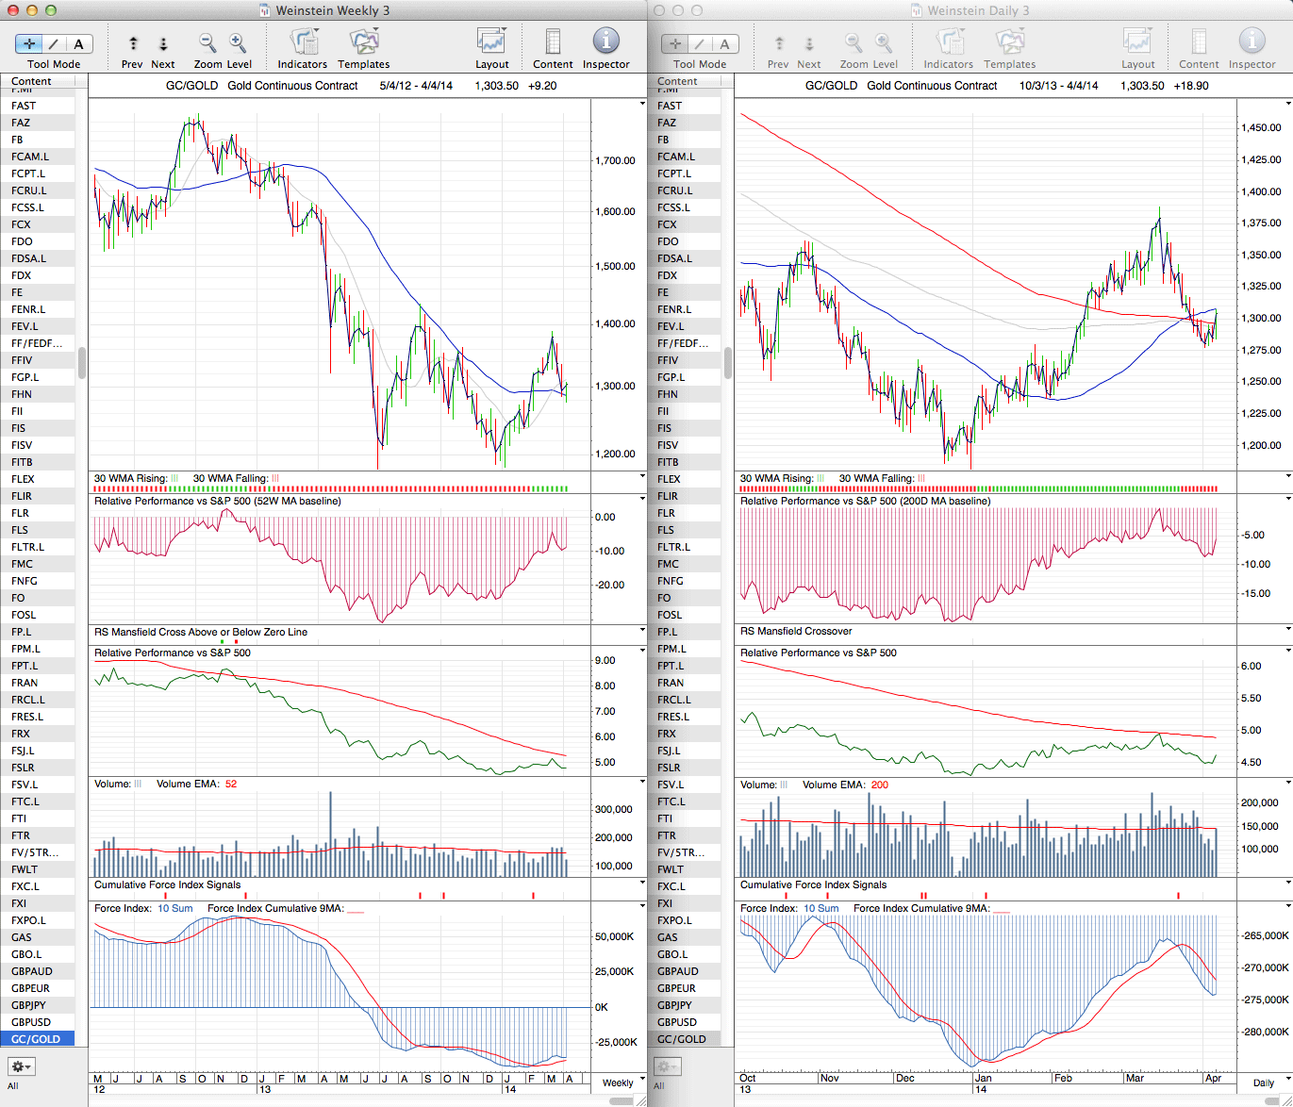Toggle the Content list panel icon
The width and height of the screenshot is (1293, 1107).
coord(553,42)
